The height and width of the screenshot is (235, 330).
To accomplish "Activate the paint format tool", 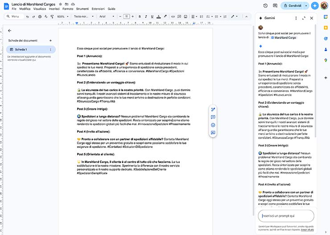I will (x=52, y=17).
